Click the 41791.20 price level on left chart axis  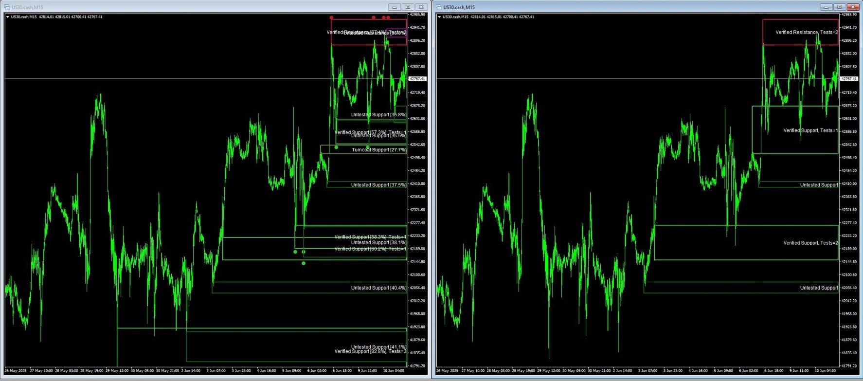417,366
